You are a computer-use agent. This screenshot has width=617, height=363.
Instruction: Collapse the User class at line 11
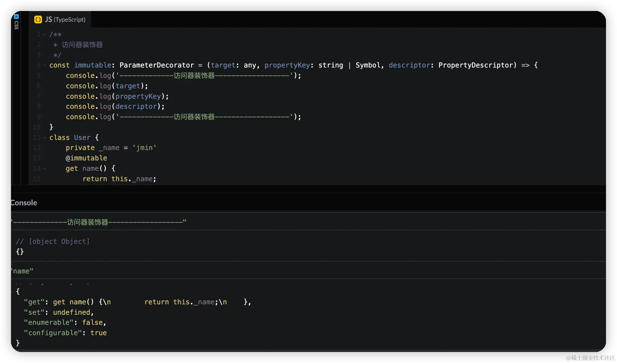pos(45,138)
